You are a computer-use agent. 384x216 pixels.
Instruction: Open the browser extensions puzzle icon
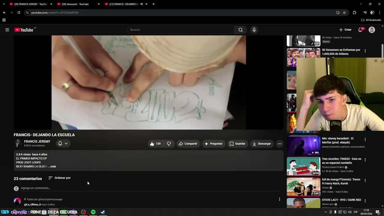point(354,13)
